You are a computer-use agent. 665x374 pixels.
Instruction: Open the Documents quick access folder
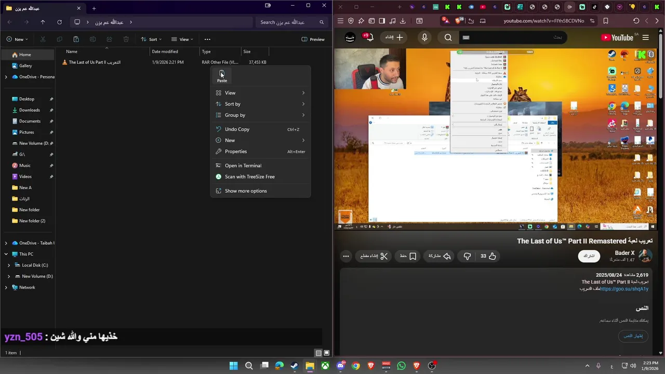pyautogui.click(x=28, y=121)
